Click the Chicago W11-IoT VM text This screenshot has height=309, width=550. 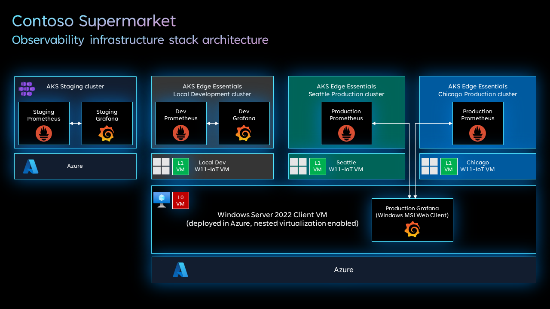coord(478,166)
